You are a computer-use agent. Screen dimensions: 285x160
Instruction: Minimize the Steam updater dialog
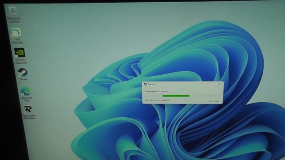199,84
